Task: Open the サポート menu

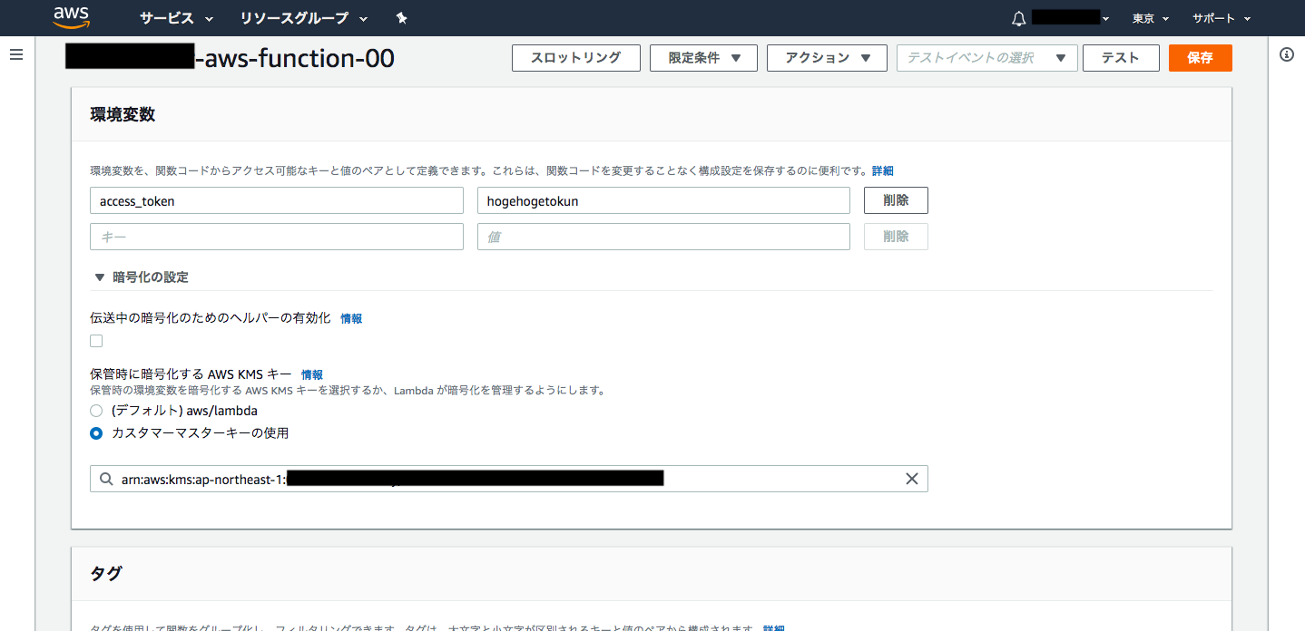Action: click(1222, 18)
